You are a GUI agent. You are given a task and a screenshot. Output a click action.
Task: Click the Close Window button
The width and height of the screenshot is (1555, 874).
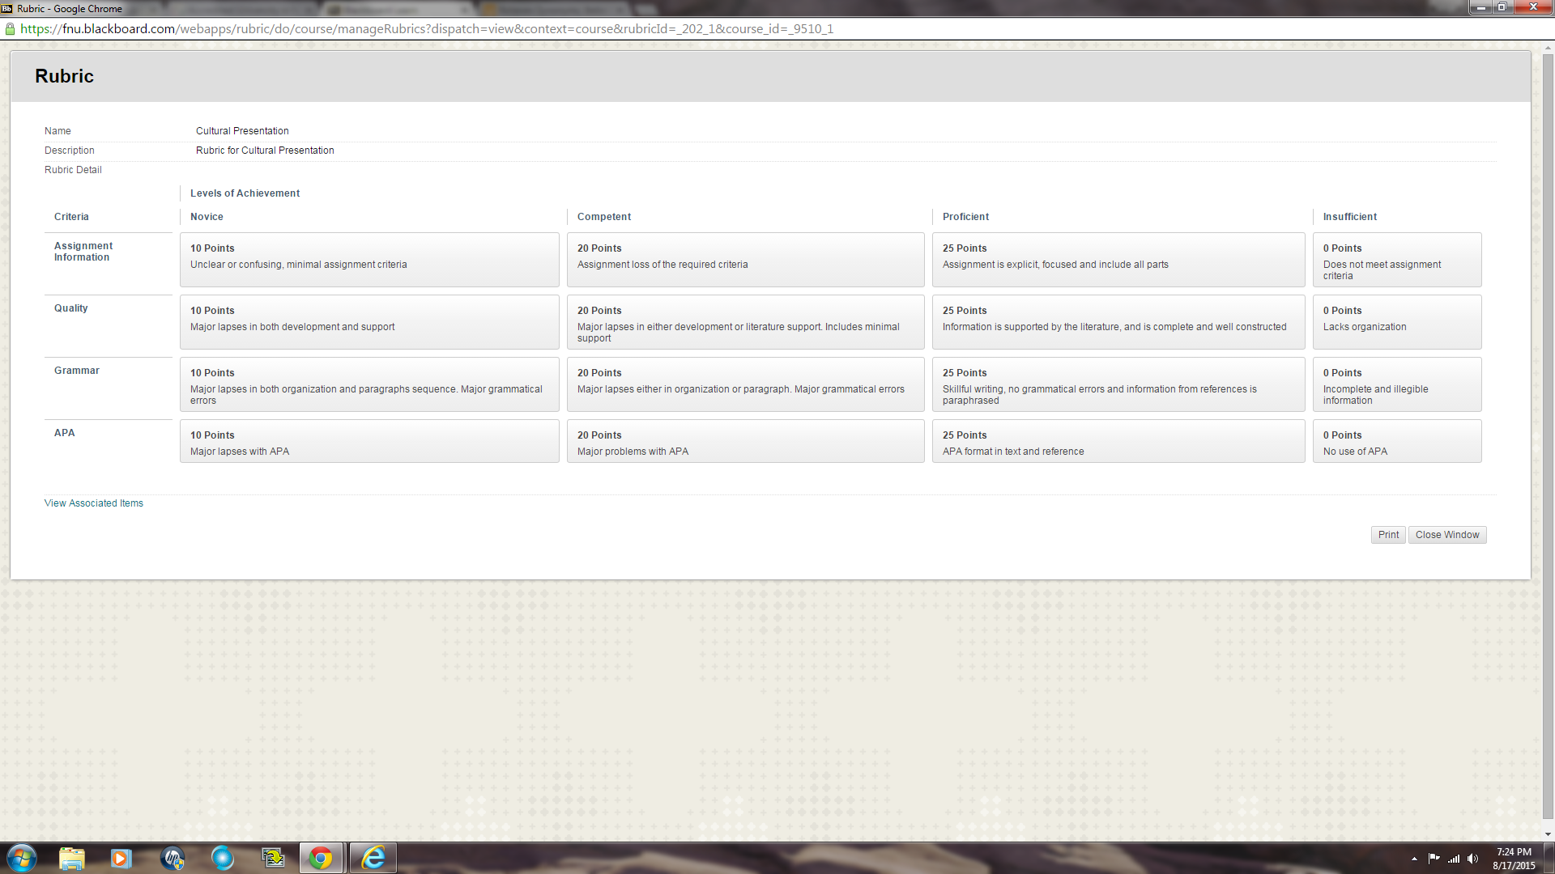[1446, 534]
